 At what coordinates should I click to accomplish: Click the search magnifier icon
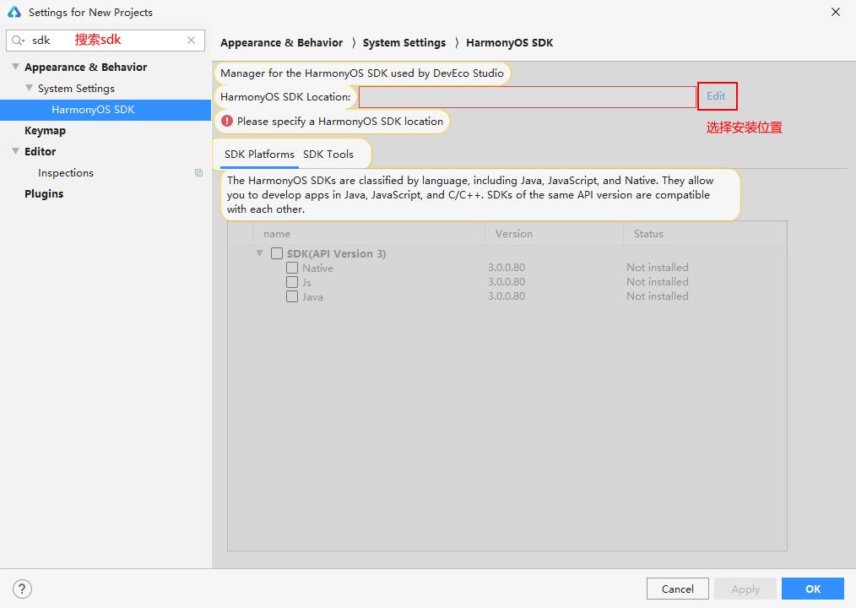pos(18,40)
